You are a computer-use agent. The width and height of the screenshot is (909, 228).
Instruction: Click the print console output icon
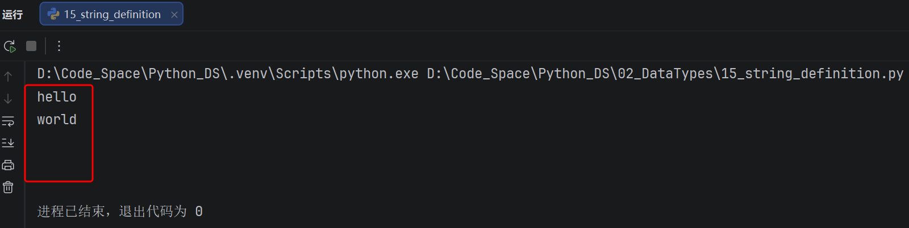pos(8,165)
